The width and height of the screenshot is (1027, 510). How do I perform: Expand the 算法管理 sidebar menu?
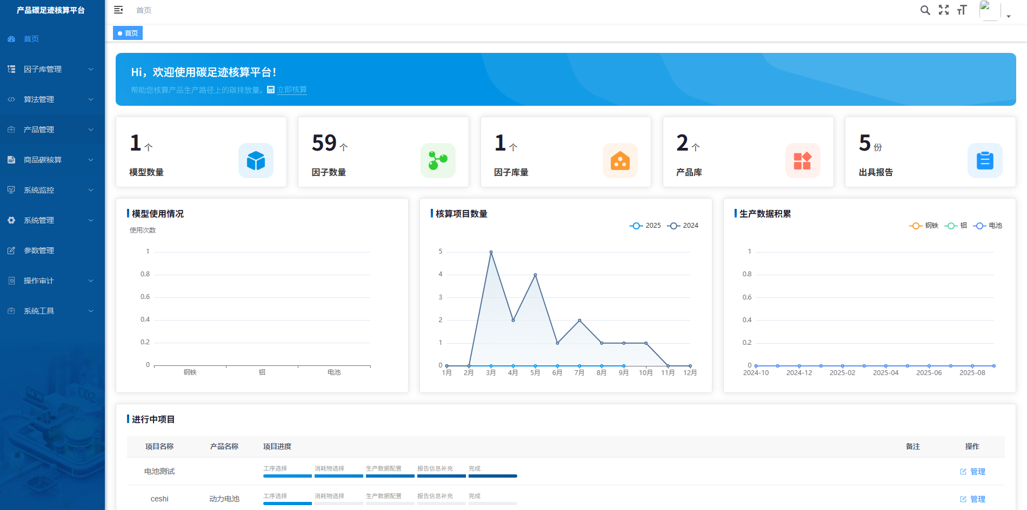[52, 99]
